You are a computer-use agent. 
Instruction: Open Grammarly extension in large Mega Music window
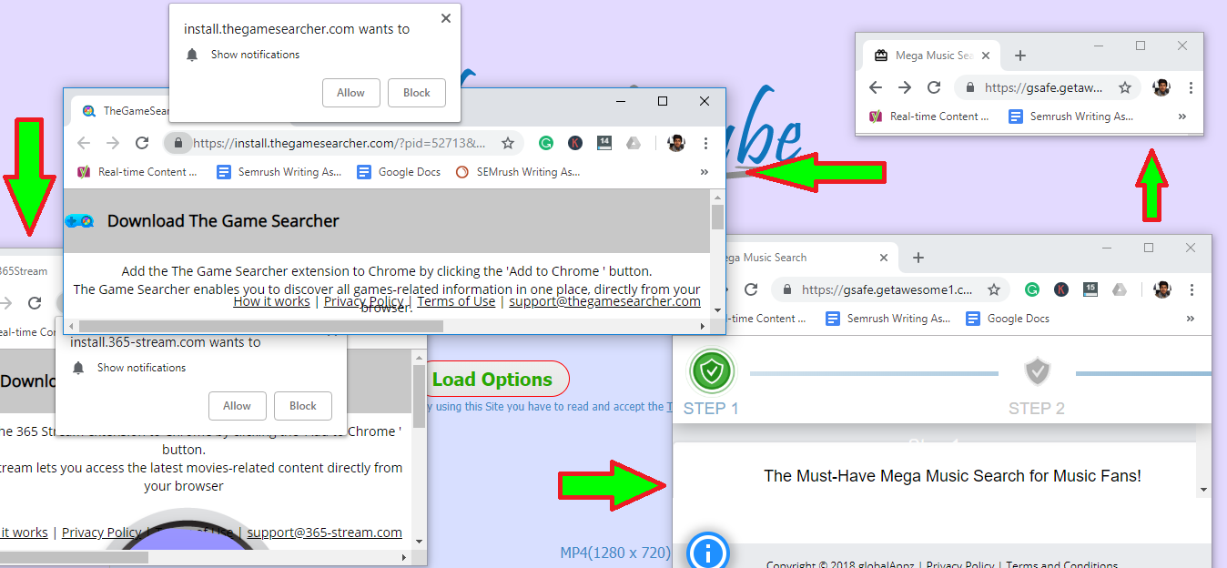[1032, 289]
